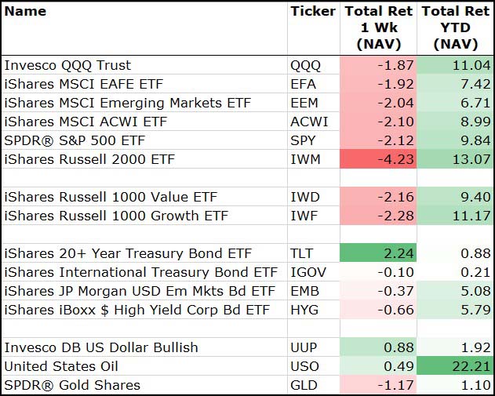
Task: Select the Total Ret 1 Wk header
Action: [378, 27]
